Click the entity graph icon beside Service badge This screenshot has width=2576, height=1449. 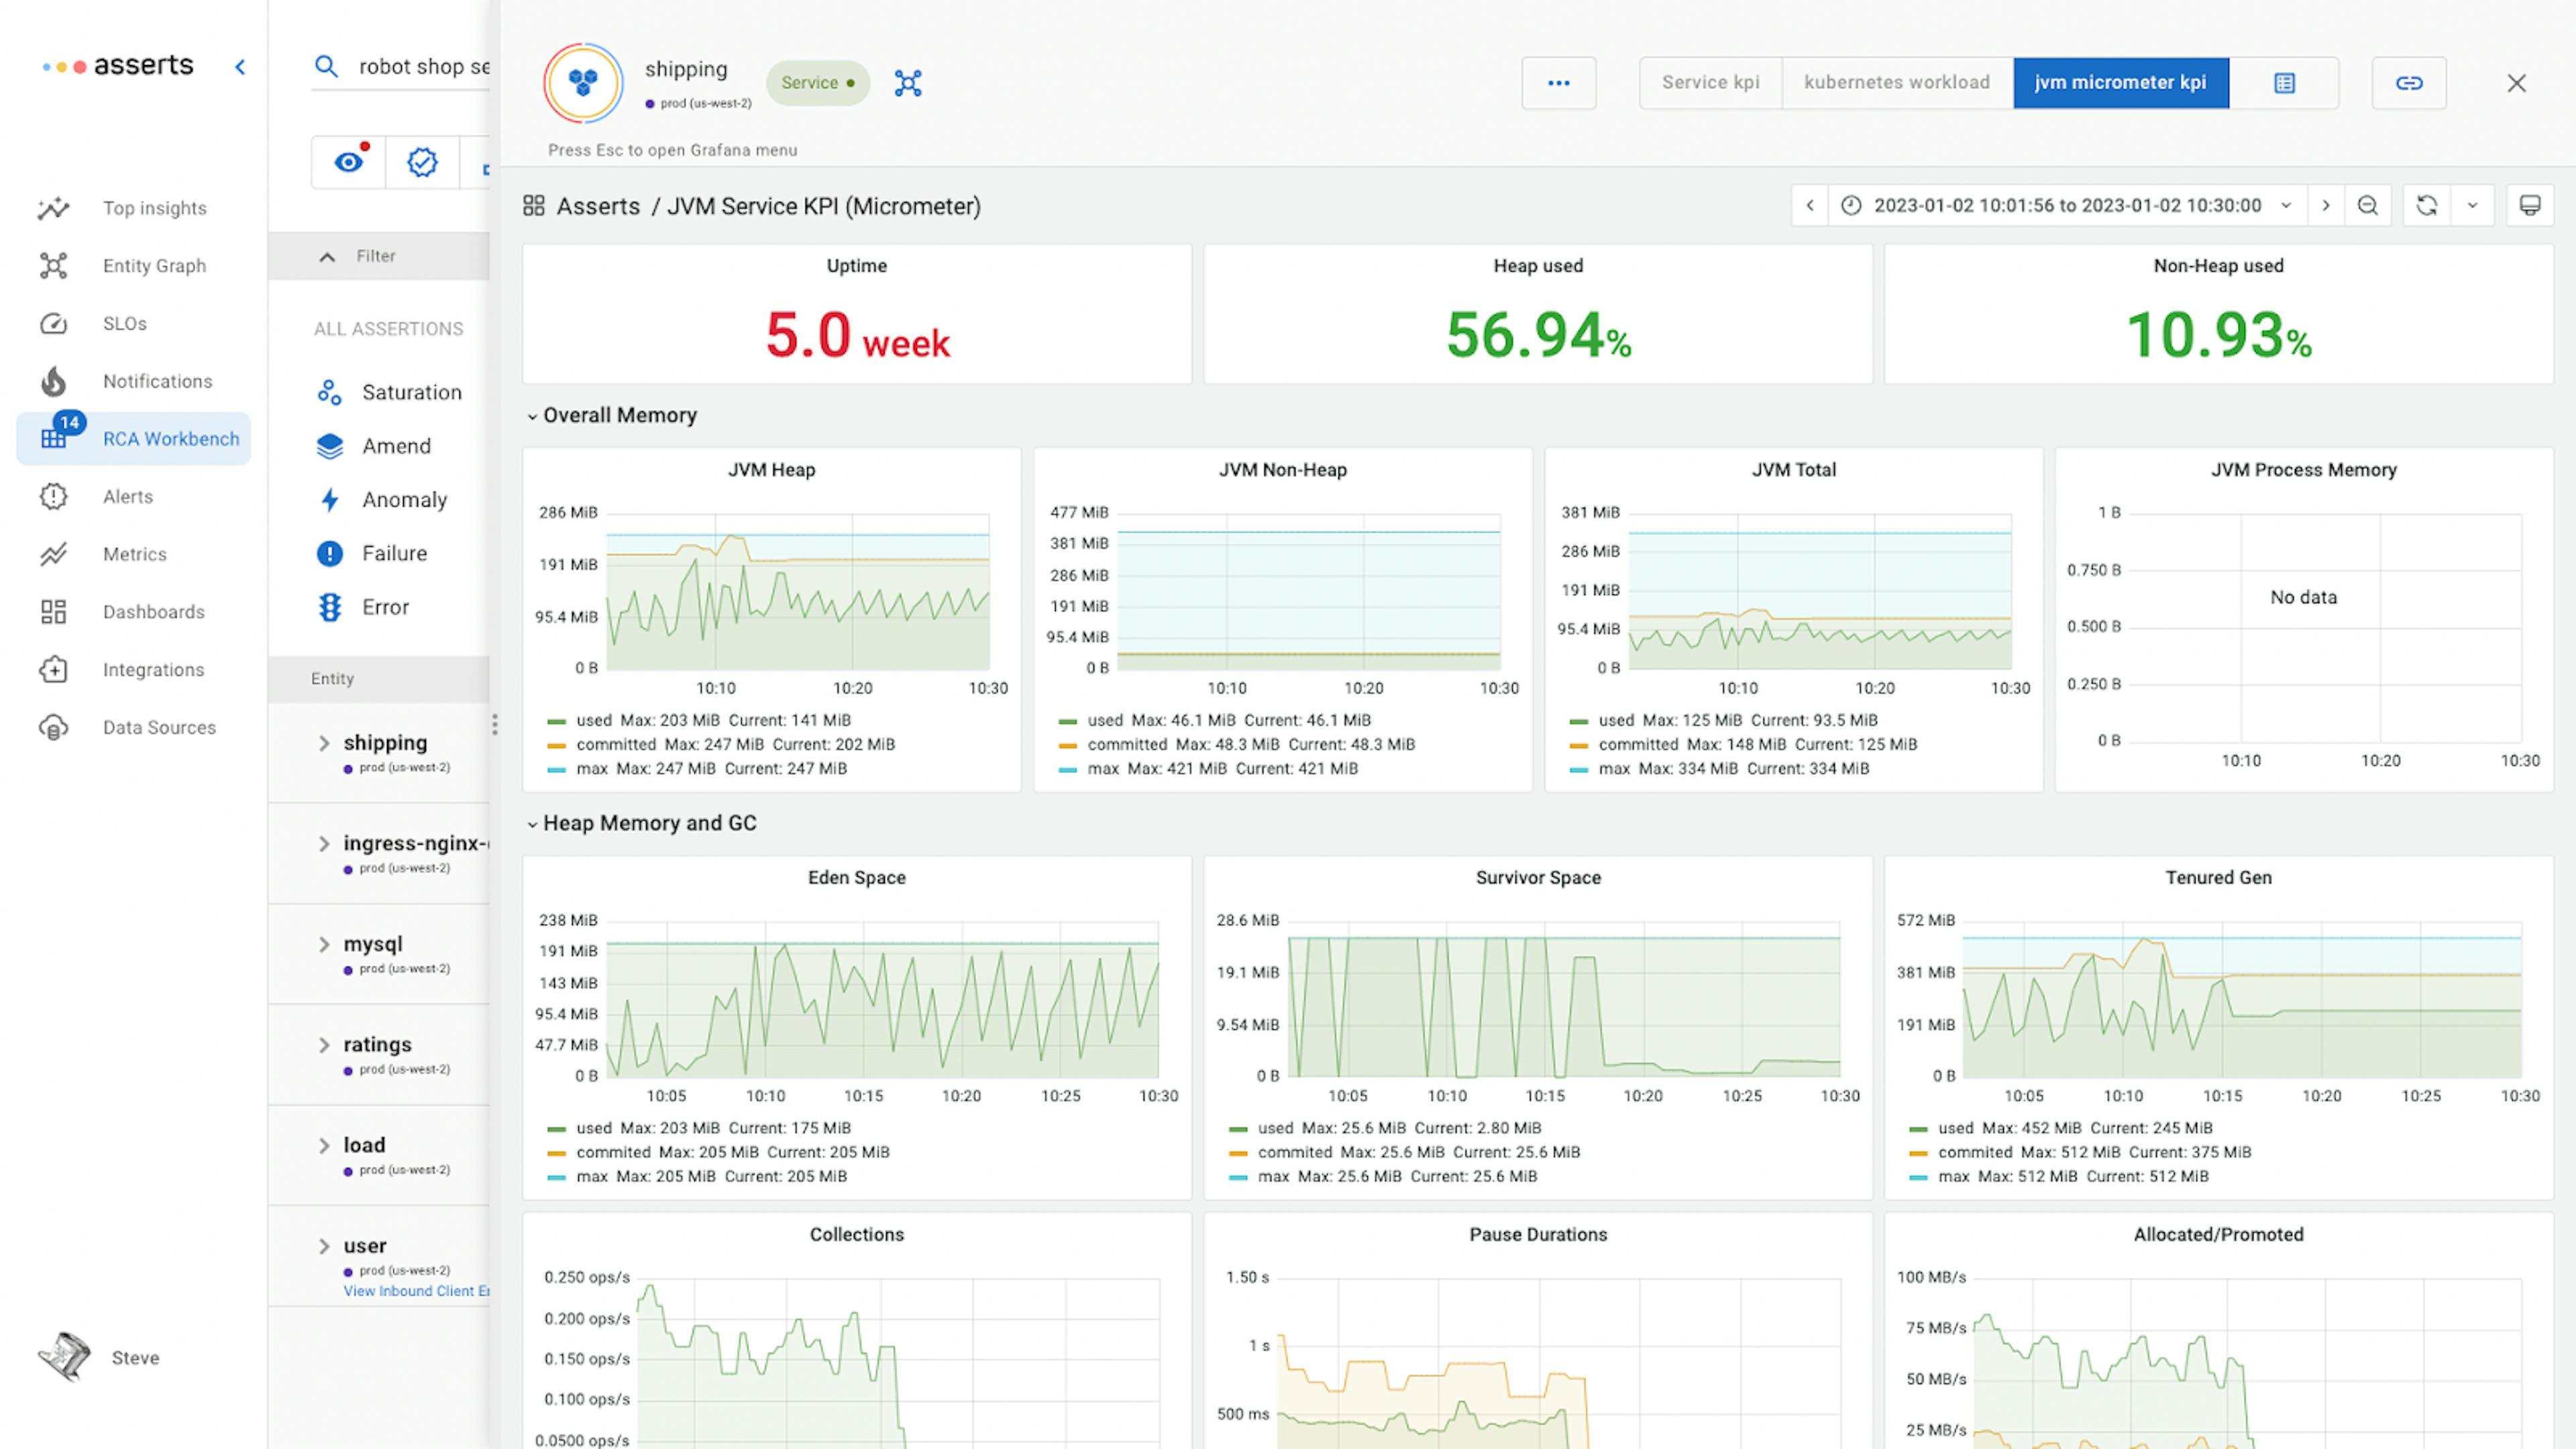point(907,83)
